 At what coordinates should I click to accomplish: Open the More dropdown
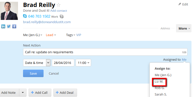[184, 28]
